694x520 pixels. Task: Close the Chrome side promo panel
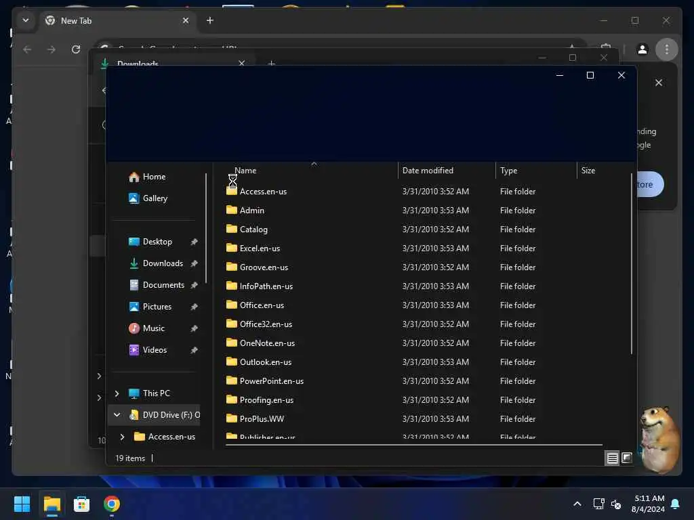tap(659, 83)
